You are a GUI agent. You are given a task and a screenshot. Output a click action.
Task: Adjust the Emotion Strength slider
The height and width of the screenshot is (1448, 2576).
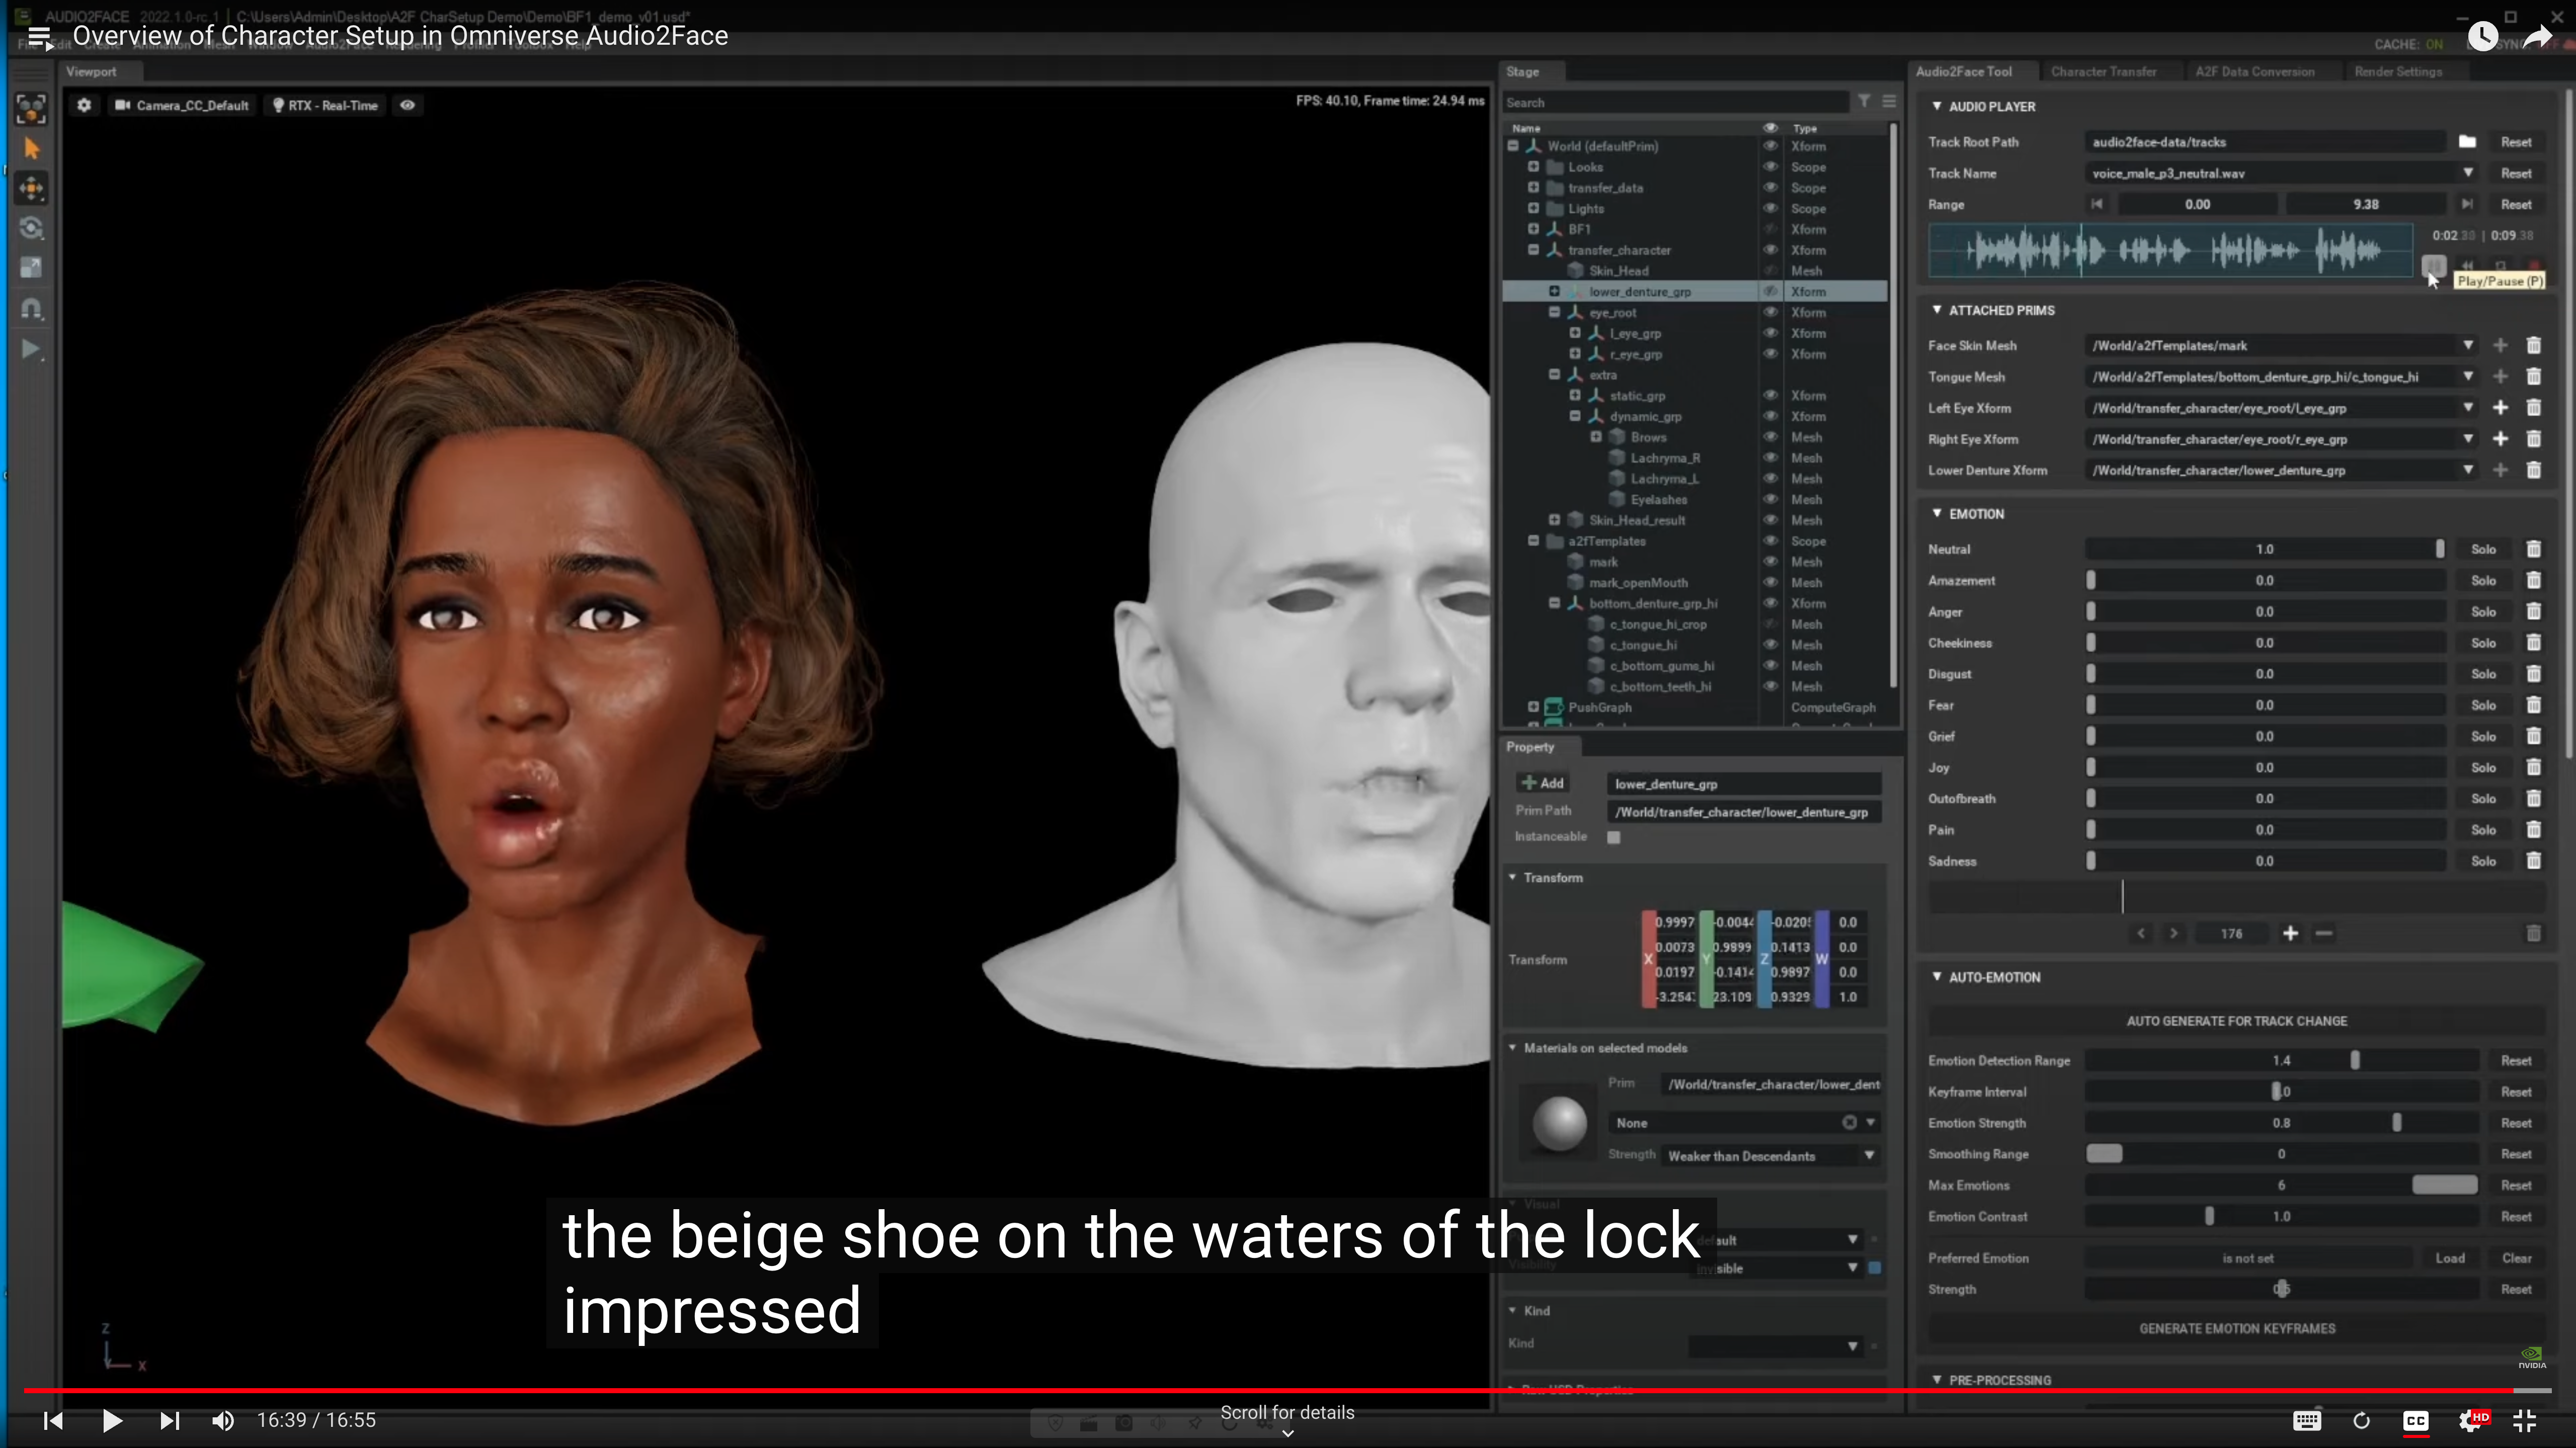click(2396, 1123)
